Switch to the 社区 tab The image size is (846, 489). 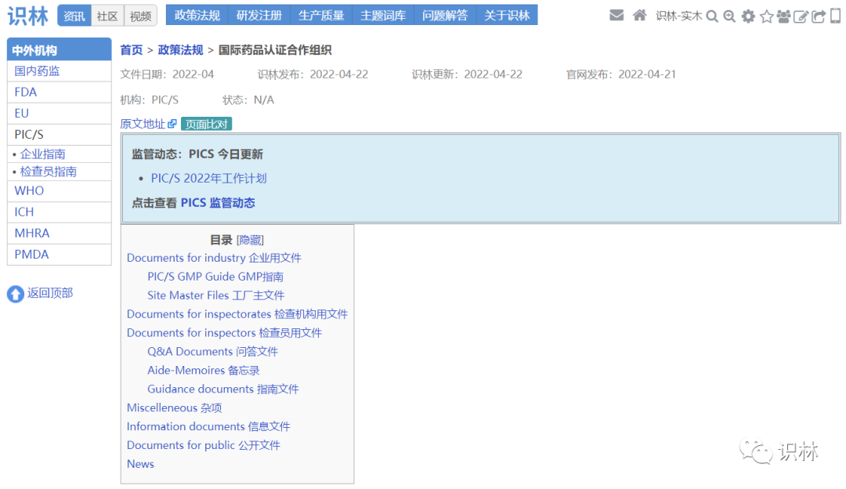pyautogui.click(x=107, y=16)
